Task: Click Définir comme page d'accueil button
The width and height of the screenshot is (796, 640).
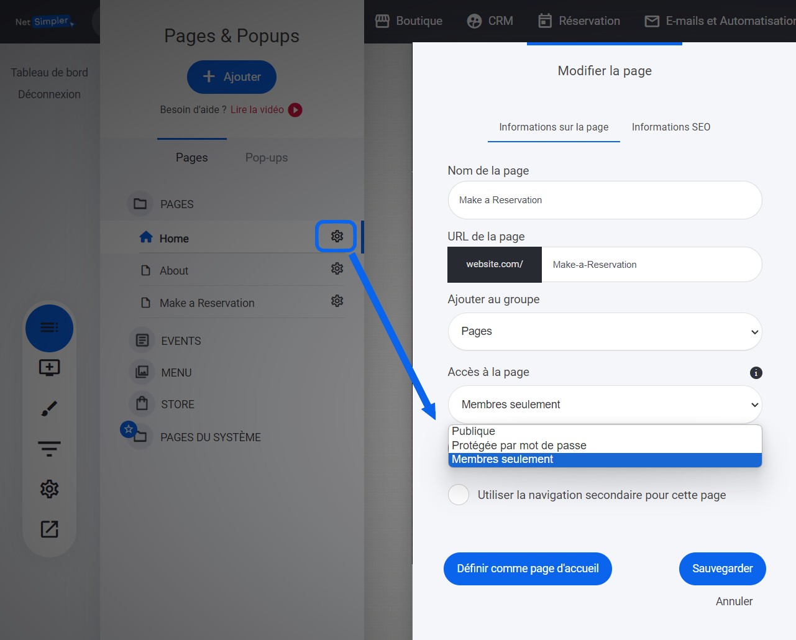Action: click(x=528, y=569)
